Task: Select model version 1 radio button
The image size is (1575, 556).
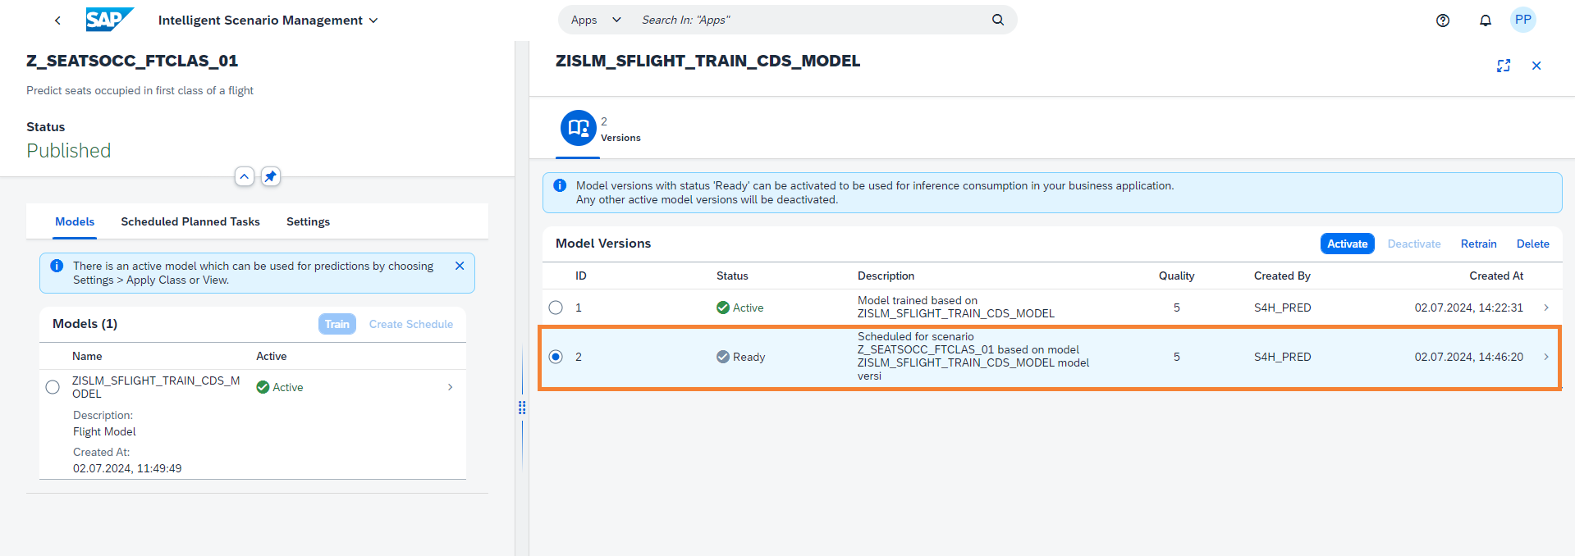Action: (556, 308)
